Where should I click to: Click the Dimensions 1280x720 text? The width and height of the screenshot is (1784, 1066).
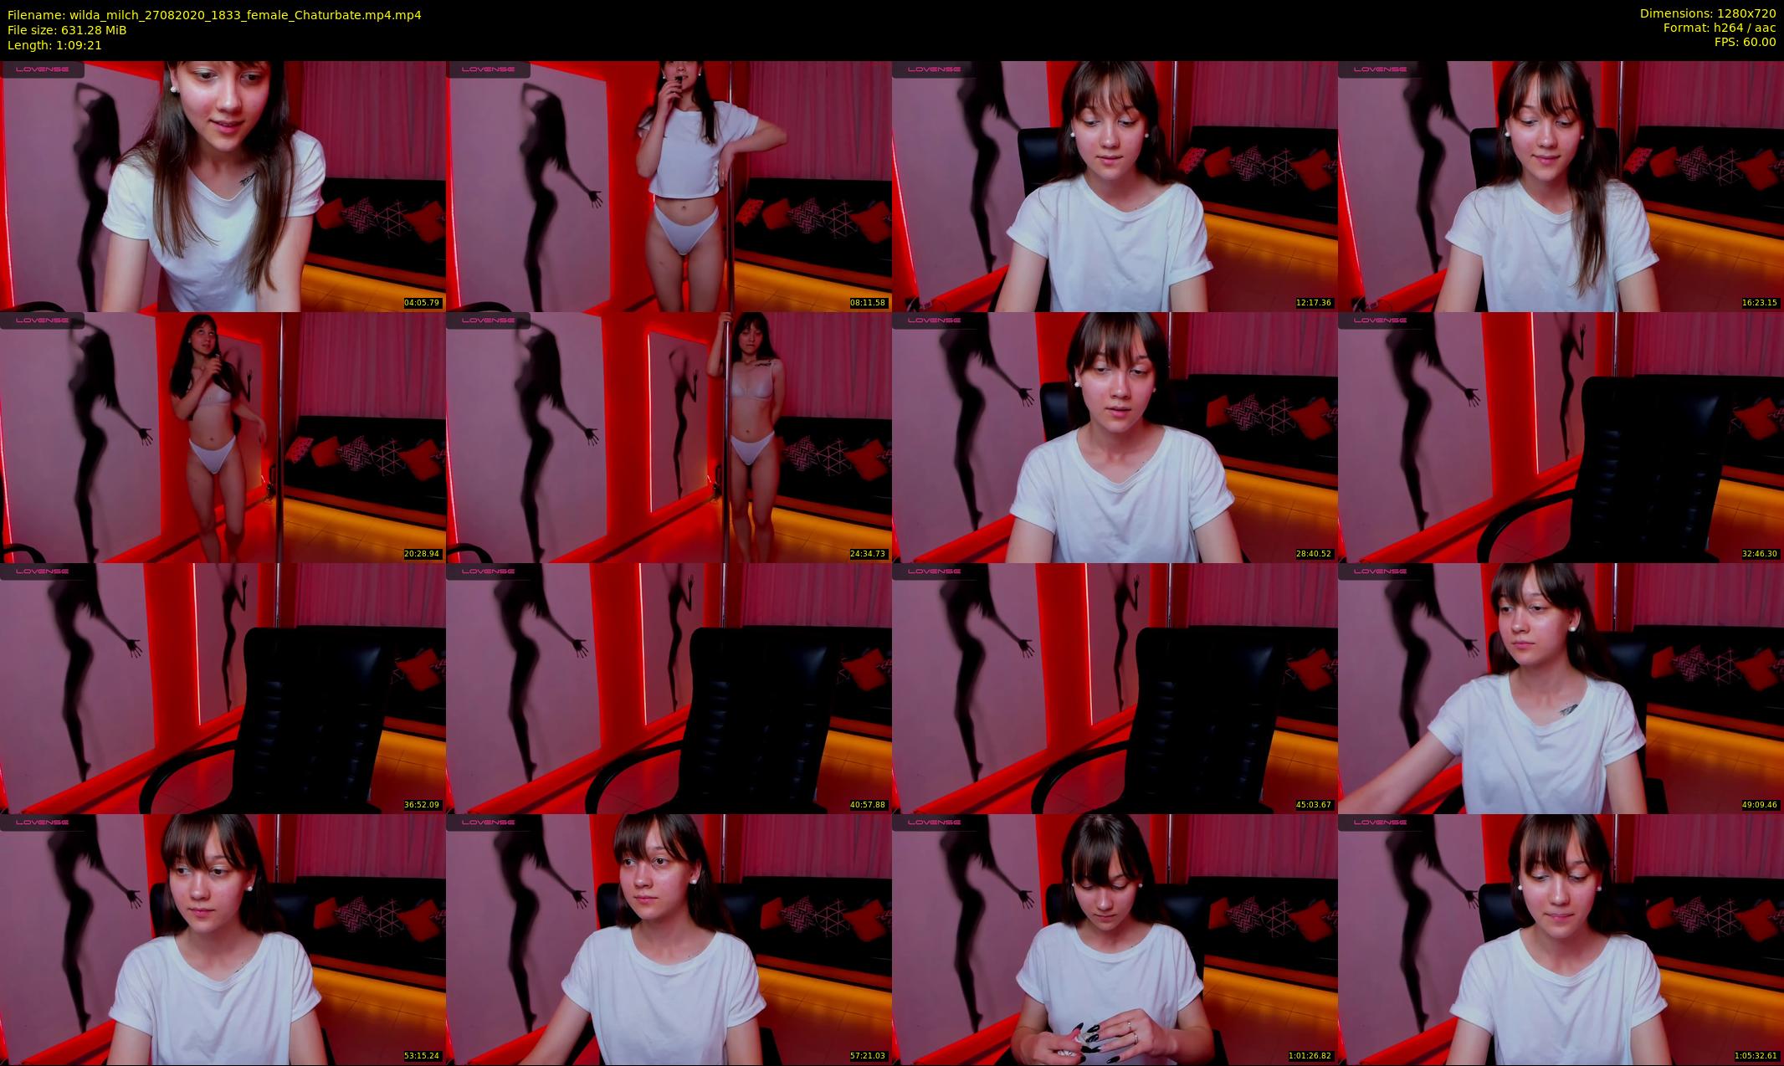click(x=1707, y=13)
